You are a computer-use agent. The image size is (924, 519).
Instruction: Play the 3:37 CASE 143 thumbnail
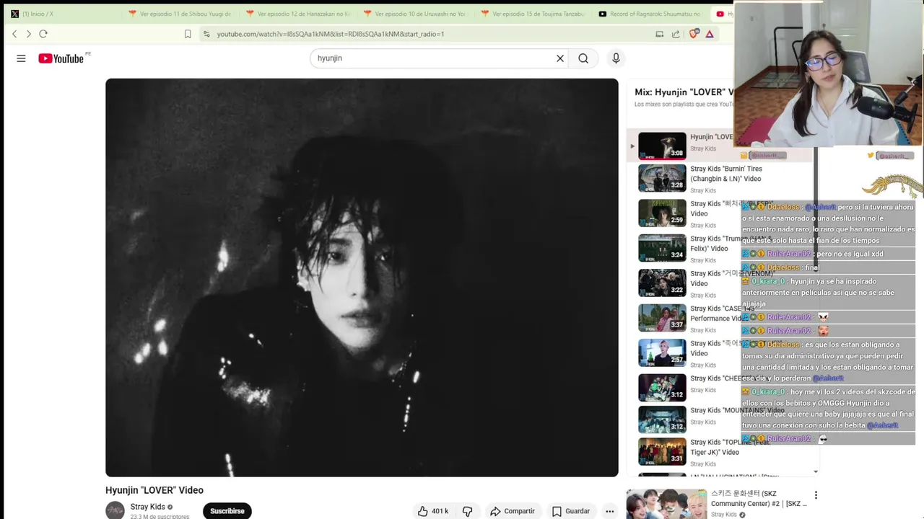662,318
